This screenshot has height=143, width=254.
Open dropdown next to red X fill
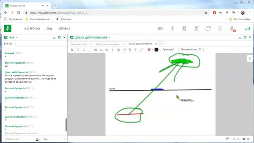pos(152,50)
